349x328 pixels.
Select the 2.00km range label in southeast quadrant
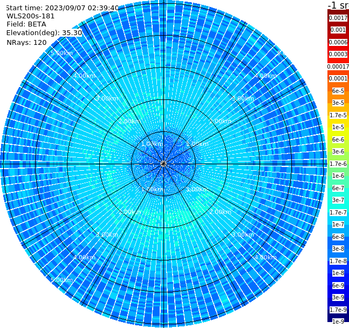coord(220,212)
